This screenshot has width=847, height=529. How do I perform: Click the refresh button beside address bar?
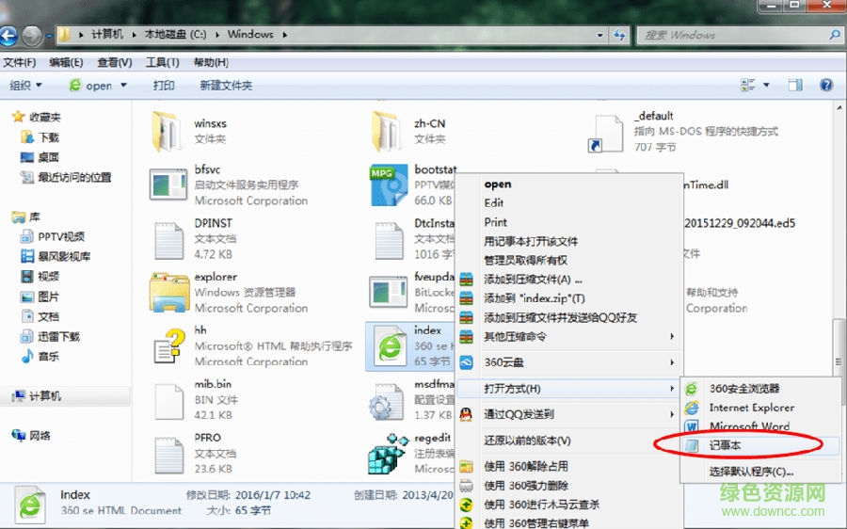[x=619, y=35]
